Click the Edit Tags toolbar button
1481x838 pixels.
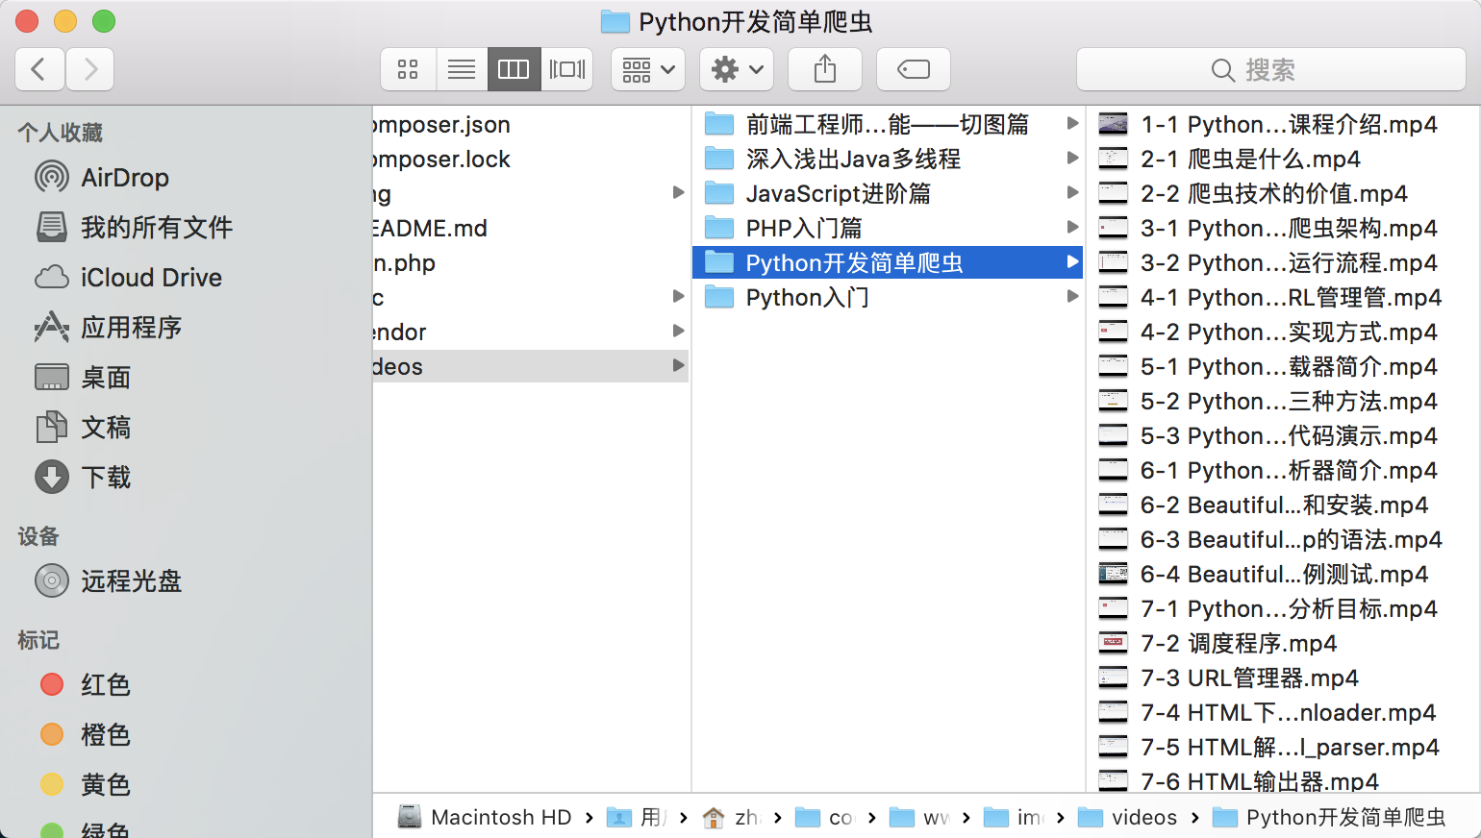pos(914,69)
